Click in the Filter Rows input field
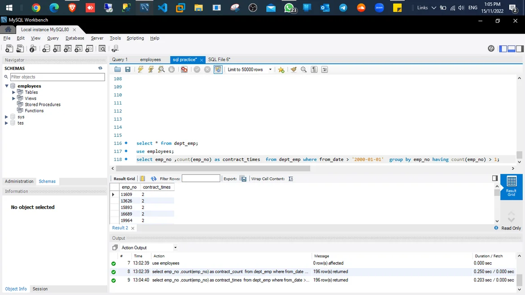The width and height of the screenshot is (525, 295). coord(201,178)
